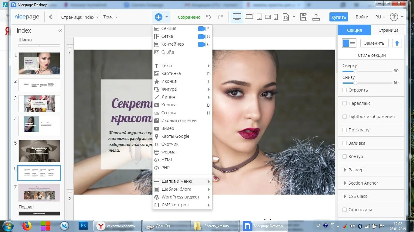Switch to the Страница tab

coord(388,30)
